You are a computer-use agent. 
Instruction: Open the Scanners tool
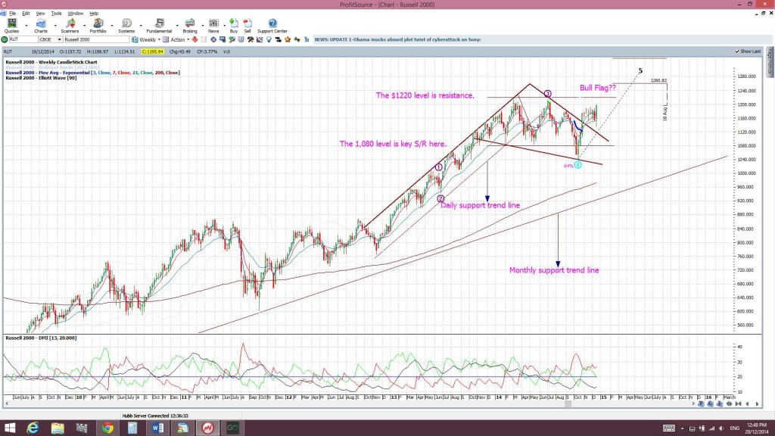pyautogui.click(x=70, y=26)
